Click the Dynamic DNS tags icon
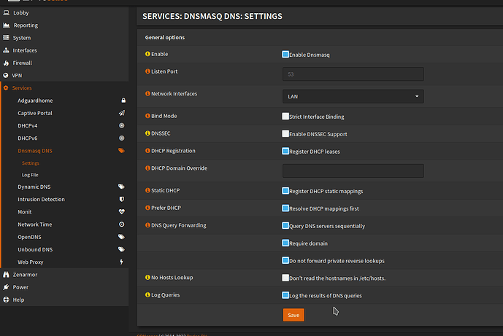The image size is (503, 336). point(121,187)
